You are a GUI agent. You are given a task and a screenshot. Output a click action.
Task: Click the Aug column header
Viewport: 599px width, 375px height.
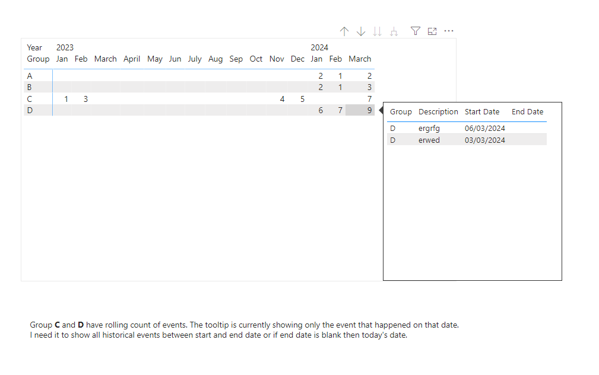coord(215,59)
